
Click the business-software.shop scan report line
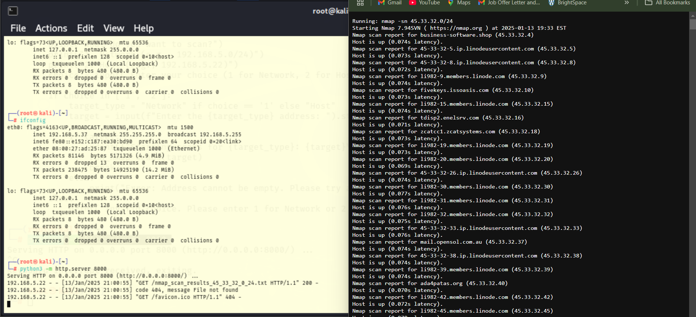pos(443,35)
